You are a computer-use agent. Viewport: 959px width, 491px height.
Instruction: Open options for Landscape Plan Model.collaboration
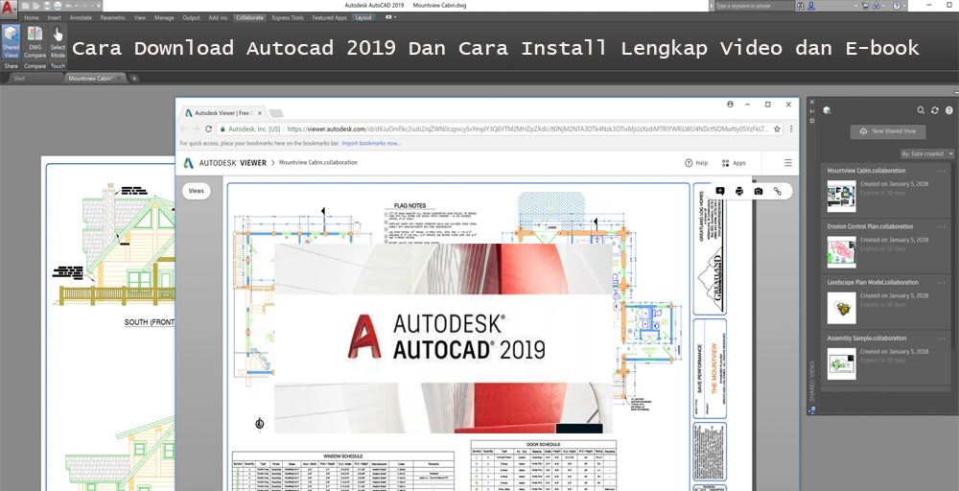click(942, 283)
